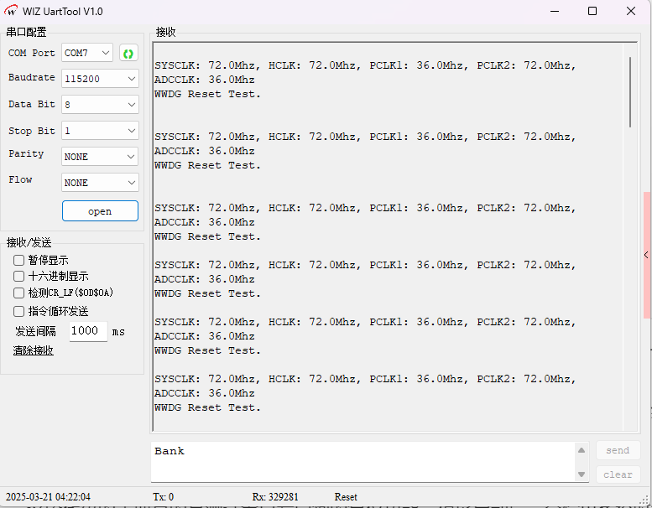The width and height of the screenshot is (652, 508).
Task: Open the Parity dropdown set to NONE
Action: [100, 157]
